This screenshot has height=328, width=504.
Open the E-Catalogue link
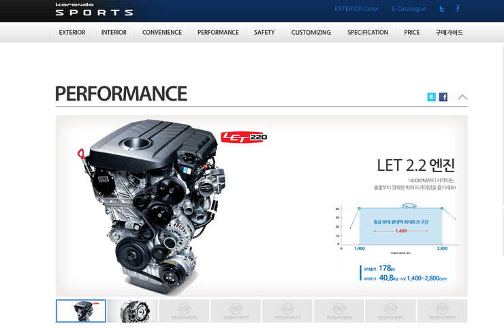409,9
